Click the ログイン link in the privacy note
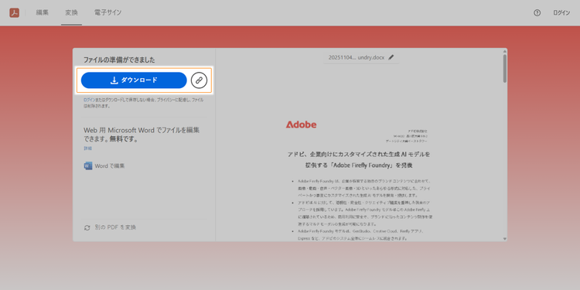 coord(89,100)
